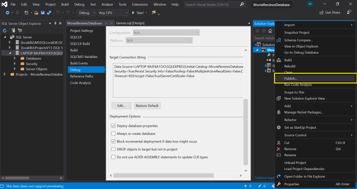The image size is (357, 189).
Task: Click the Properties wrench icon in context menu
Action: (278, 184)
